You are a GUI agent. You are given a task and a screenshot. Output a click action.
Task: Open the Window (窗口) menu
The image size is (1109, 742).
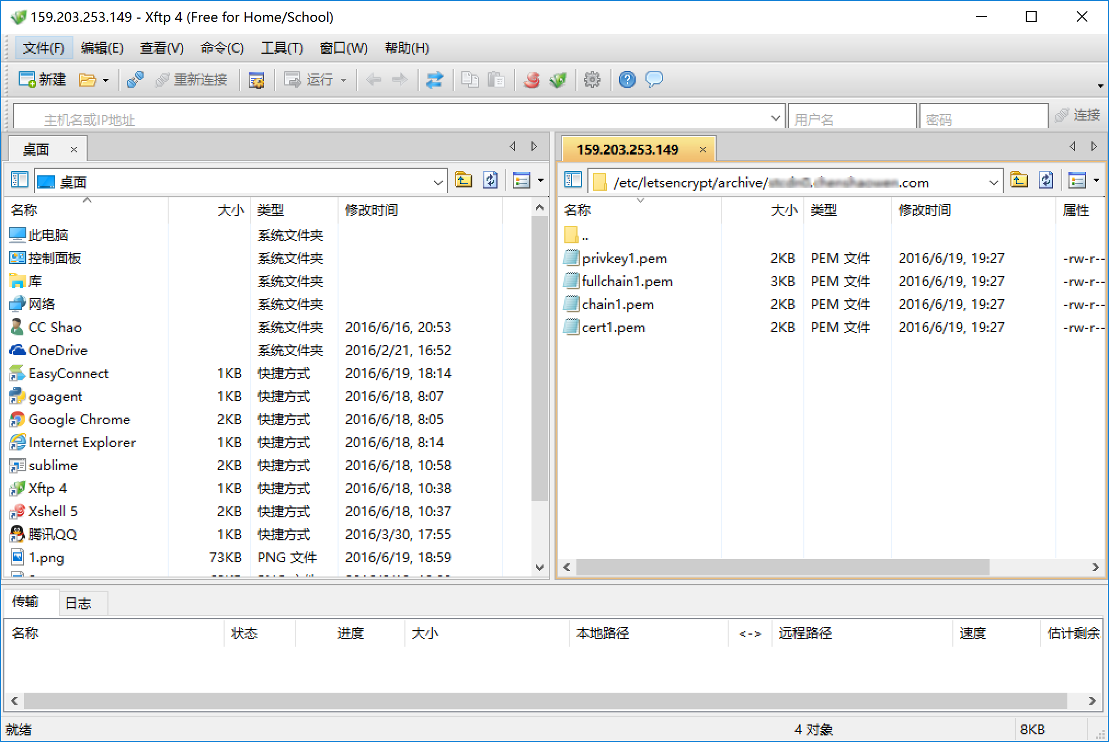(x=344, y=48)
